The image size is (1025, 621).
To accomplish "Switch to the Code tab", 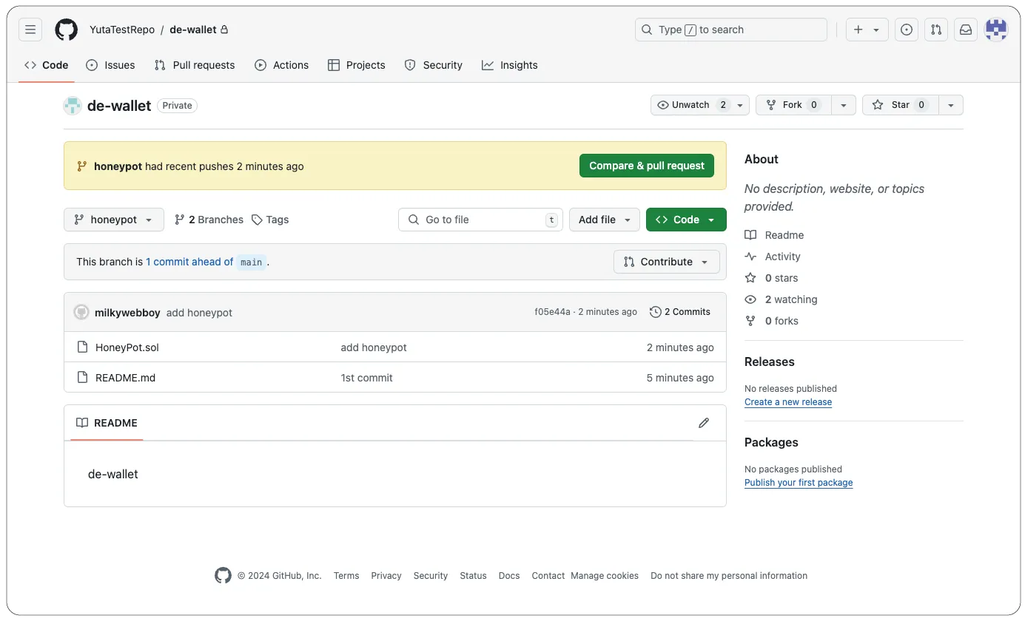I will pyautogui.click(x=47, y=65).
